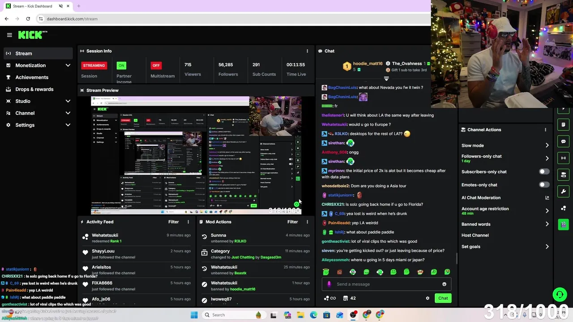Image resolution: width=573 pixels, height=322 pixels.
Task: Click the chat panel collapse arrow under pinned gifters
Action: pyautogui.click(x=386, y=79)
